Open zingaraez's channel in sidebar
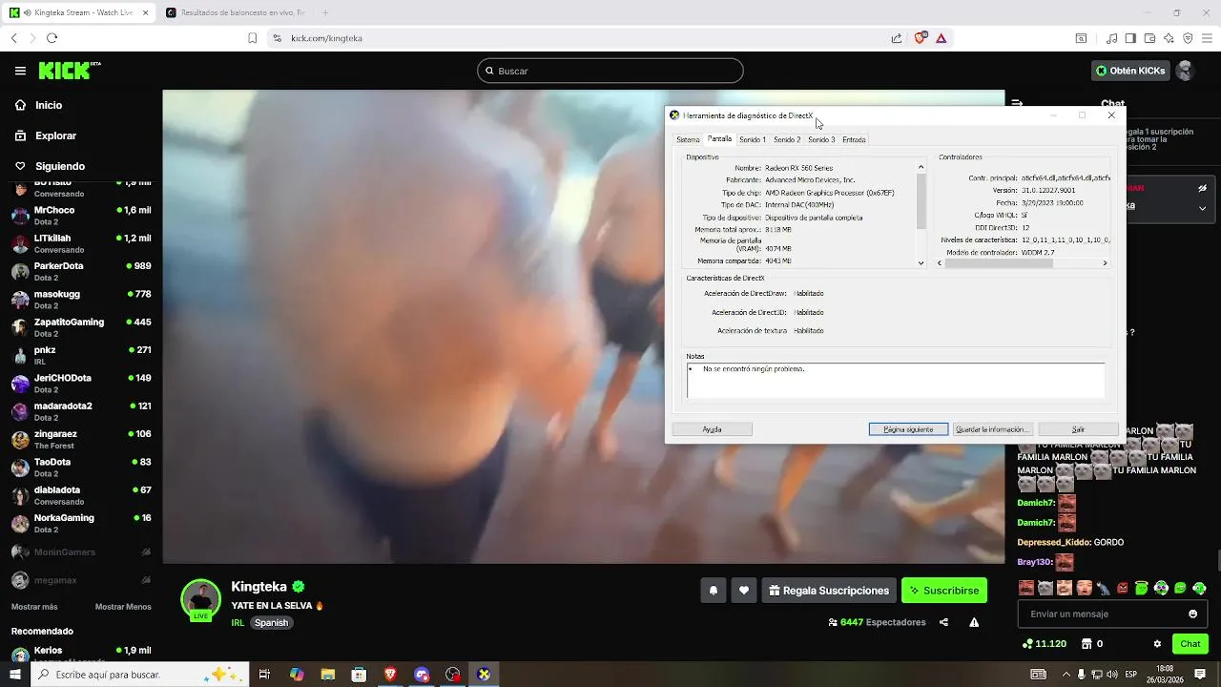This screenshot has height=687, width=1221. click(x=81, y=439)
